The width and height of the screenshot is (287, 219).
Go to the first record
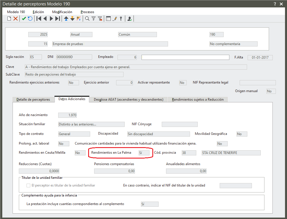click(39, 19)
